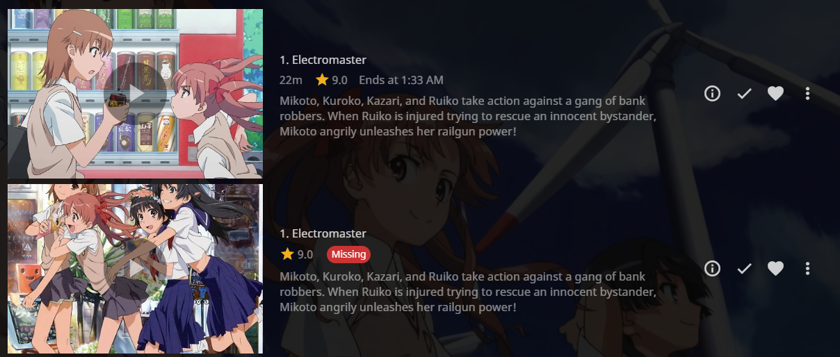The height and width of the screenshot is (357, 840).
Task: Click the 22m runtime label
Action: coord(291,80)
